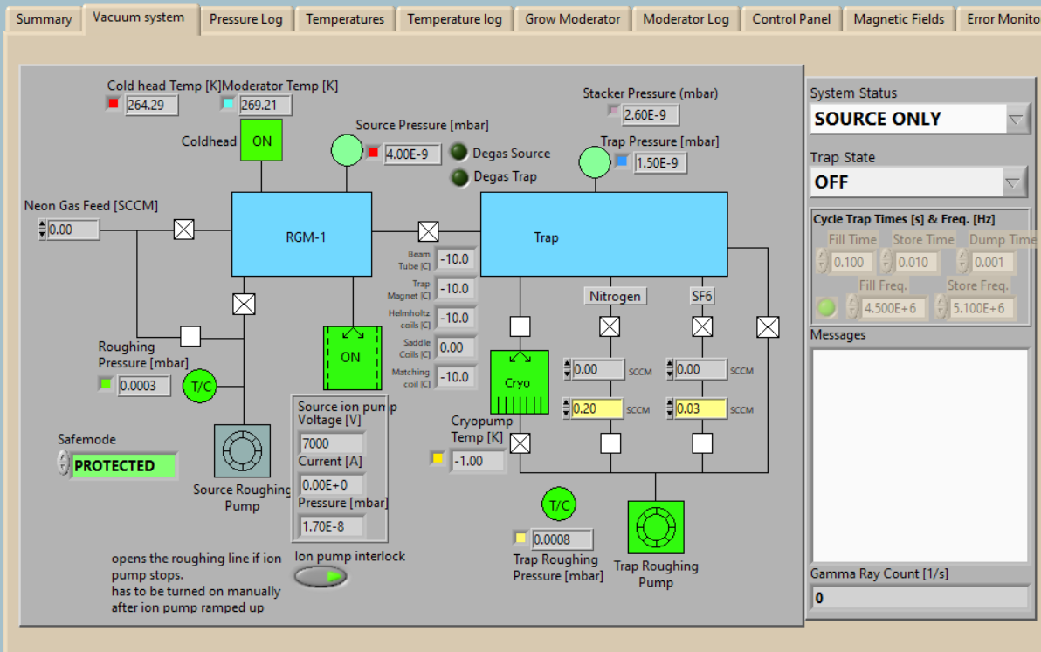
Task: Click the red Cold head Temp indicator
Action: 113,104
